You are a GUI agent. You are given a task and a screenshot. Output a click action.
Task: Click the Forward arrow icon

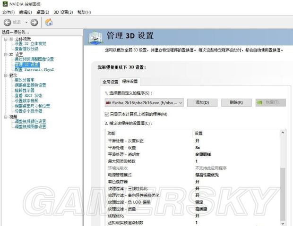click(x=34, y=22)
